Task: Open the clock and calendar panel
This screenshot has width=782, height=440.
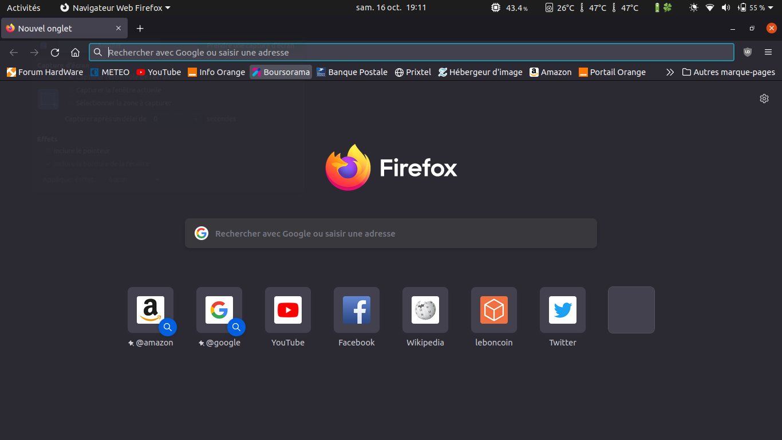Action: (x=391, y=8)
